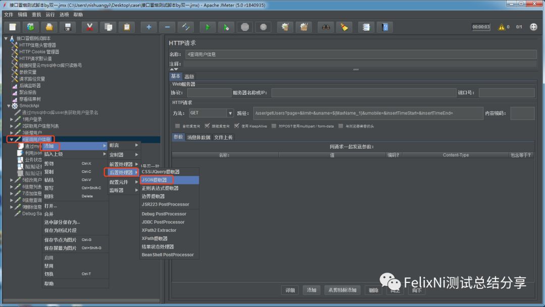Switch to the 消息体数据 tab
This screenshot has width=545, height=307.
point(198,137)
